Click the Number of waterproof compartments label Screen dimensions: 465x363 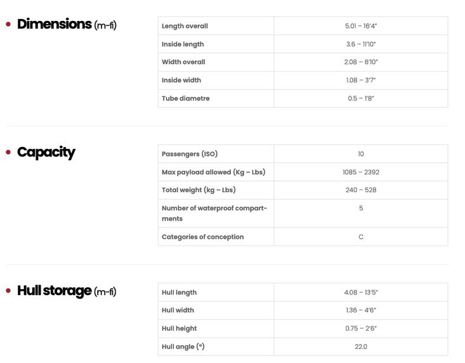[214, 213]
